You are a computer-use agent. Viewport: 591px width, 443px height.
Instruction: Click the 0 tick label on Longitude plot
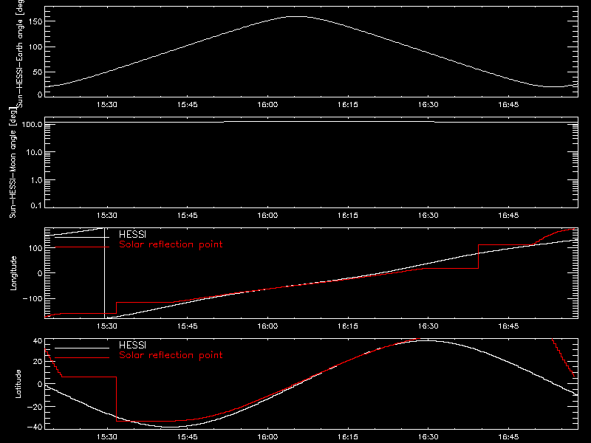click(x=40, y=273)
